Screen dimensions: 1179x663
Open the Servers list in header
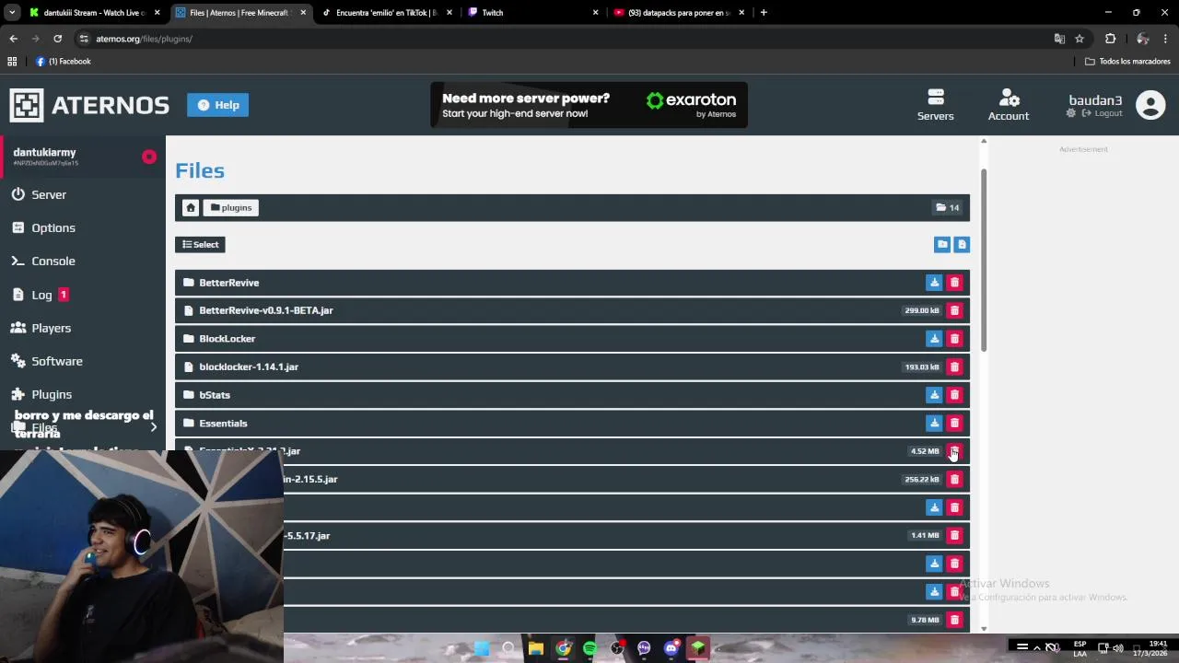point(935,105)
